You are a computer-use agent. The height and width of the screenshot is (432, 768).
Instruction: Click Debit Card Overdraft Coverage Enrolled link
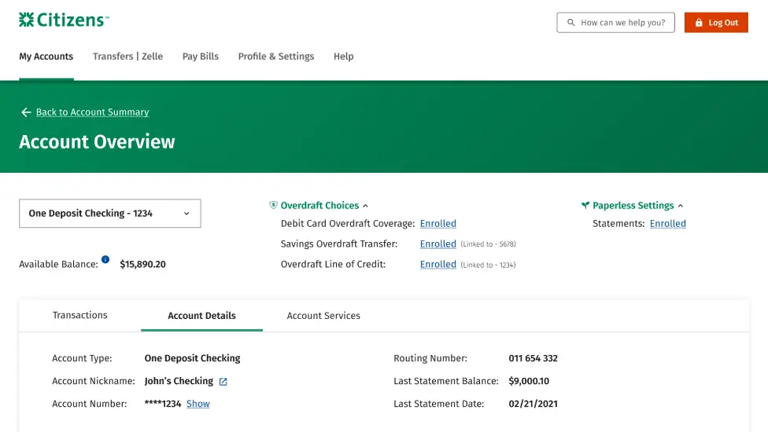point(438,223)
